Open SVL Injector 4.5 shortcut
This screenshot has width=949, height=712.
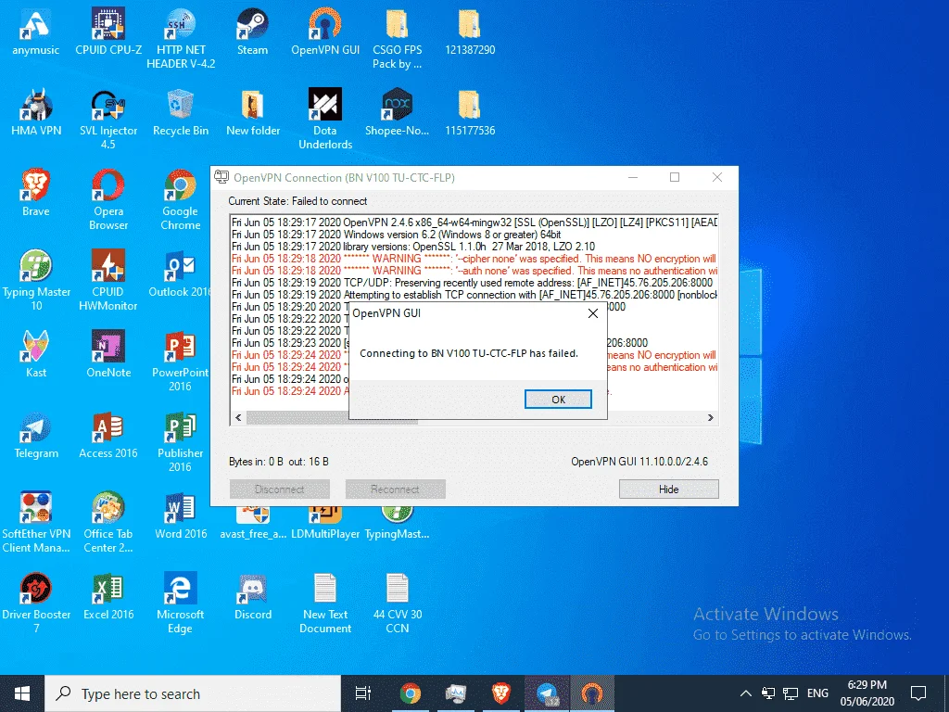(108, 120)
